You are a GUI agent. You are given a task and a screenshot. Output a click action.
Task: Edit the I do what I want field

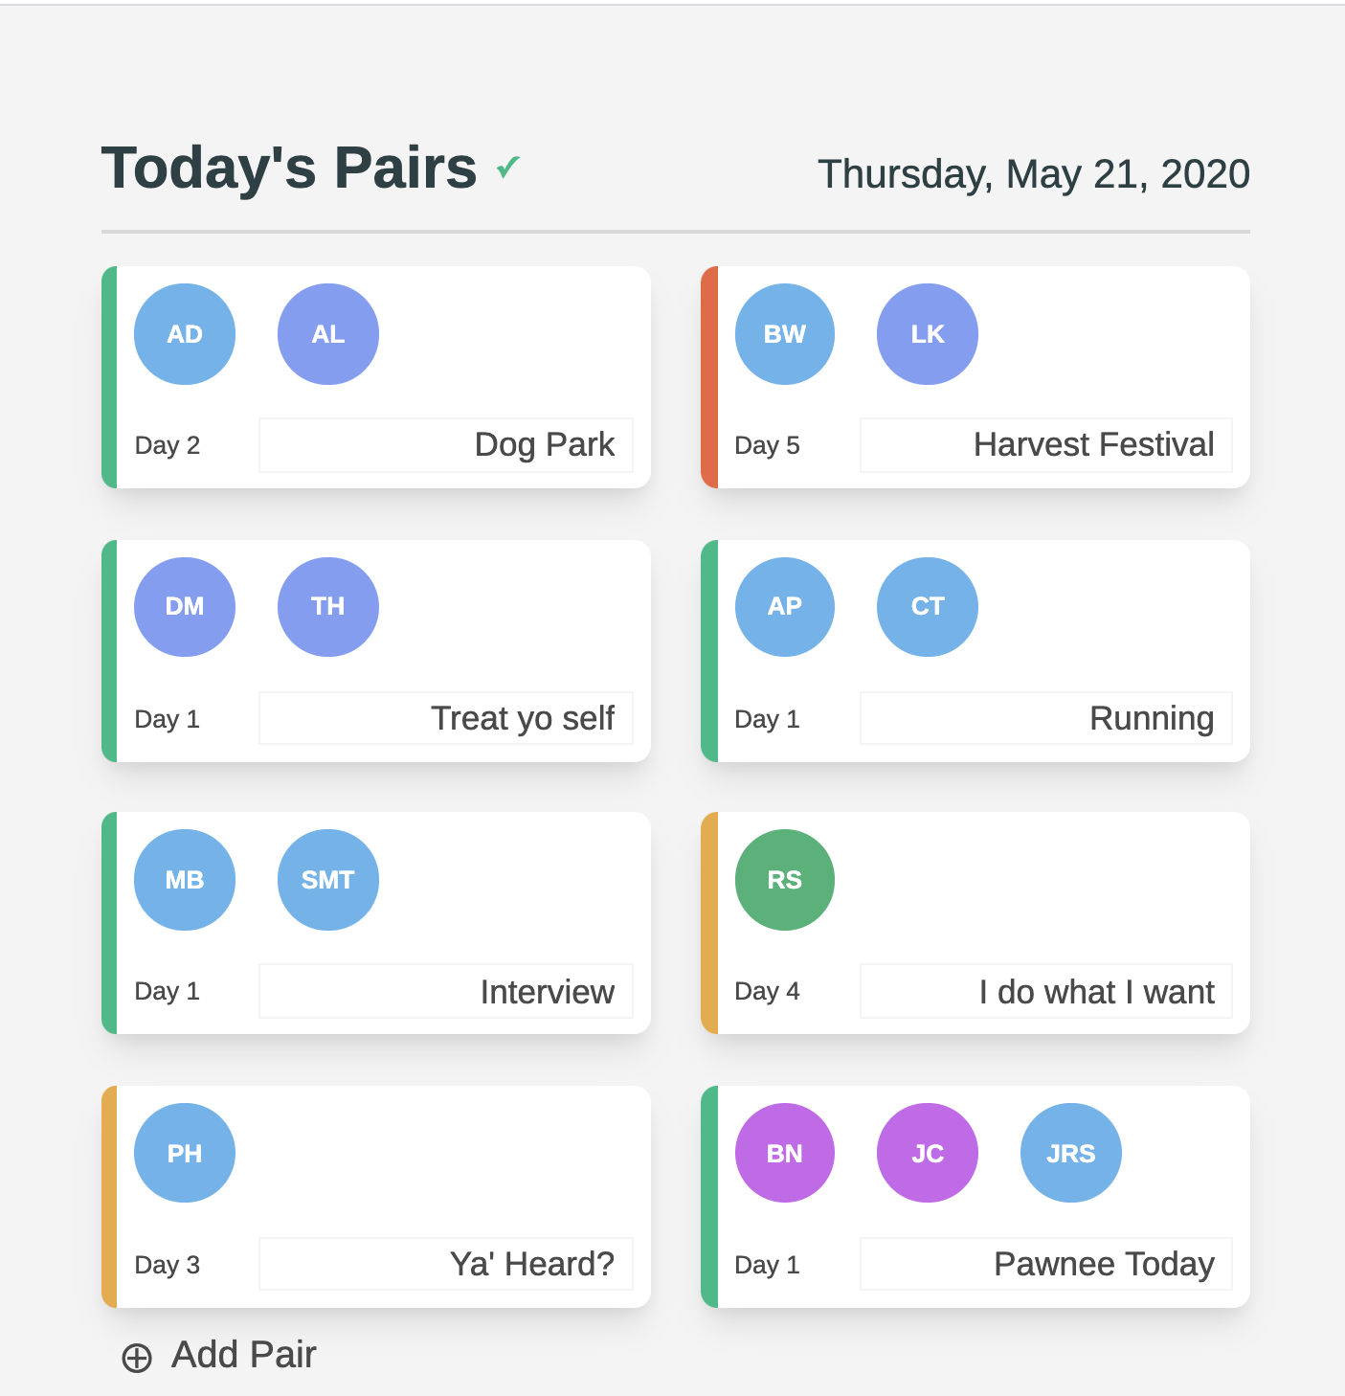[x=1046, y=991]
